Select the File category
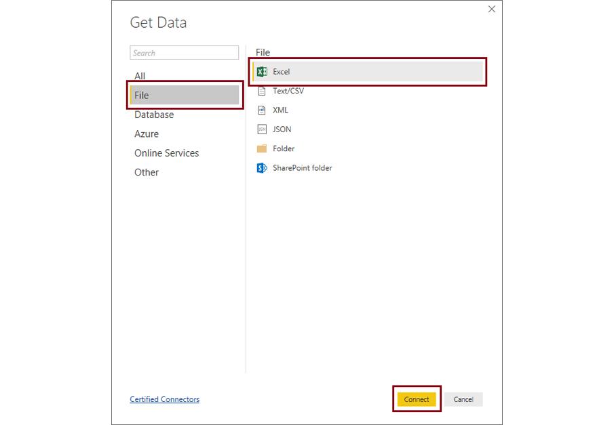This screenshot has height=425, width=614. (x=142, y=96)
